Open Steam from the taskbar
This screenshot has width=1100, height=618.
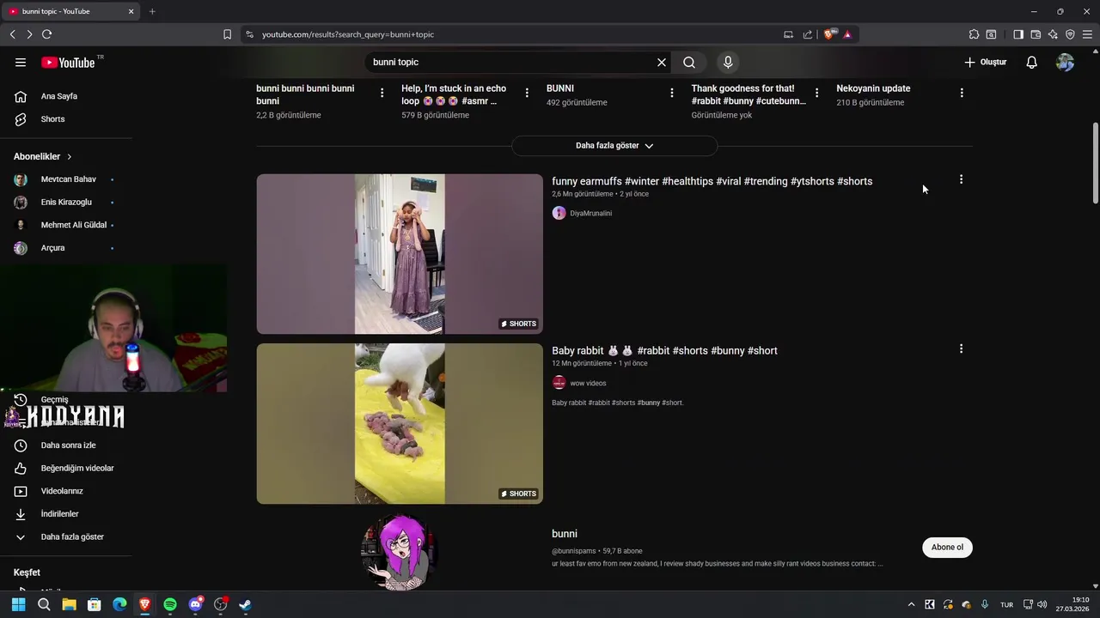pyautogui.click(x=245, y=604)
